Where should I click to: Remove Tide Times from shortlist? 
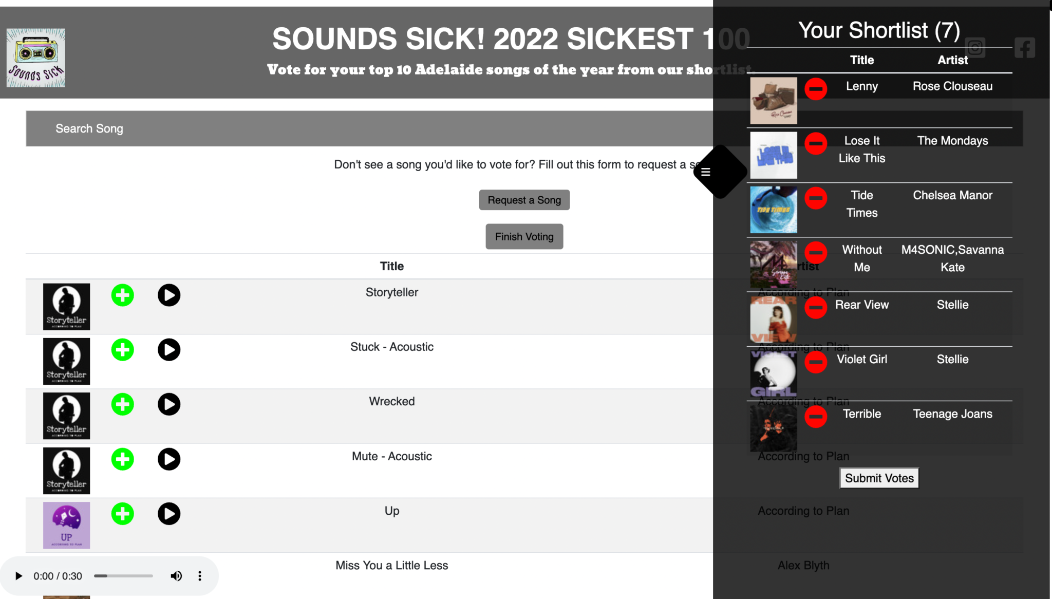[815, 198]
